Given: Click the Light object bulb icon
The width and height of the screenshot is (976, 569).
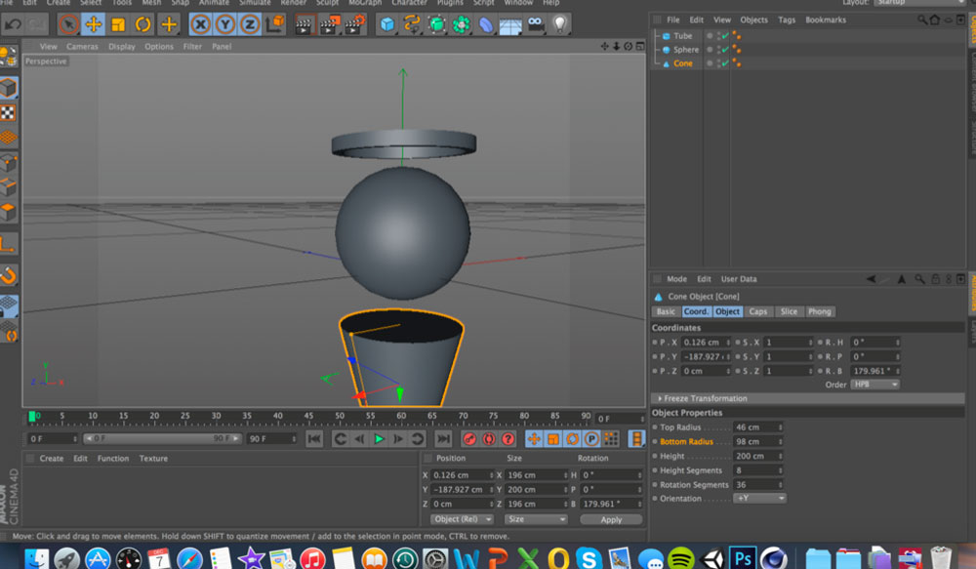Looking at the screenshot, I should pos(560,24).
